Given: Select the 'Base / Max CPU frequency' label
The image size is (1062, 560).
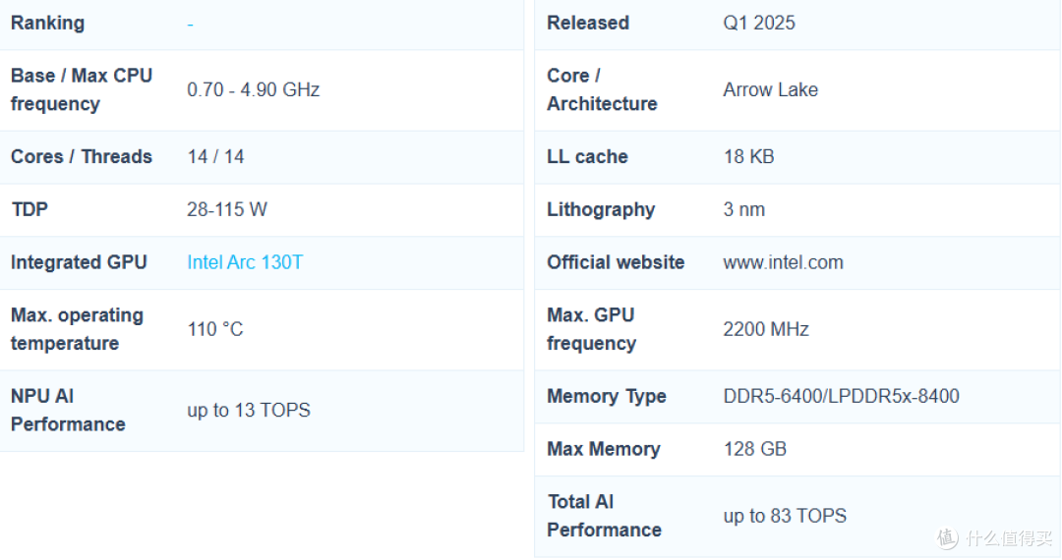Looking at the screenshot, I should click(82, 89).
